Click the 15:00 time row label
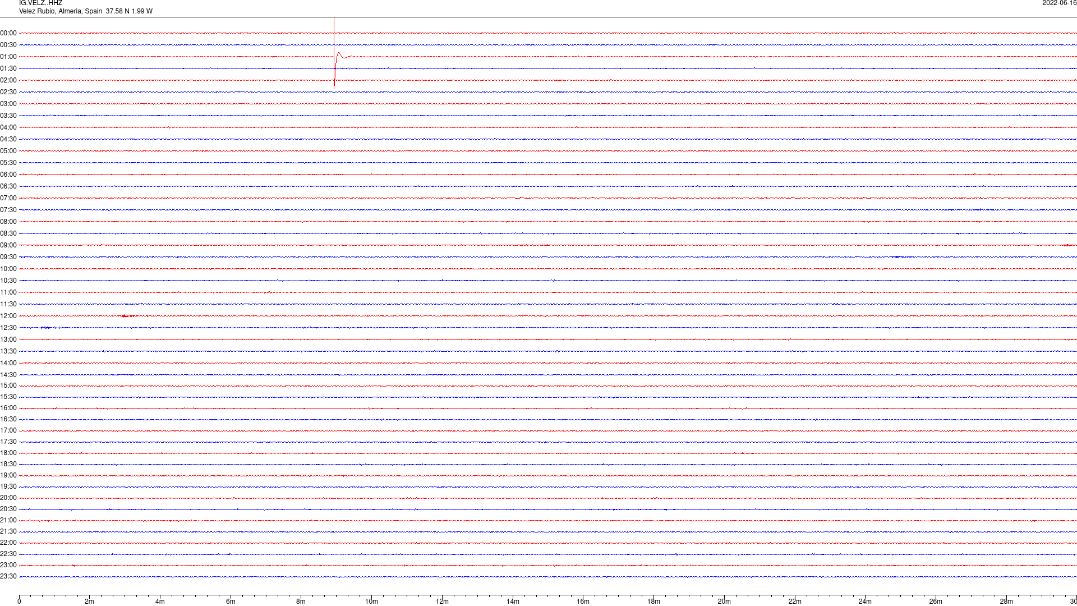Screen dimensions: 1077x606 point(8,385)
